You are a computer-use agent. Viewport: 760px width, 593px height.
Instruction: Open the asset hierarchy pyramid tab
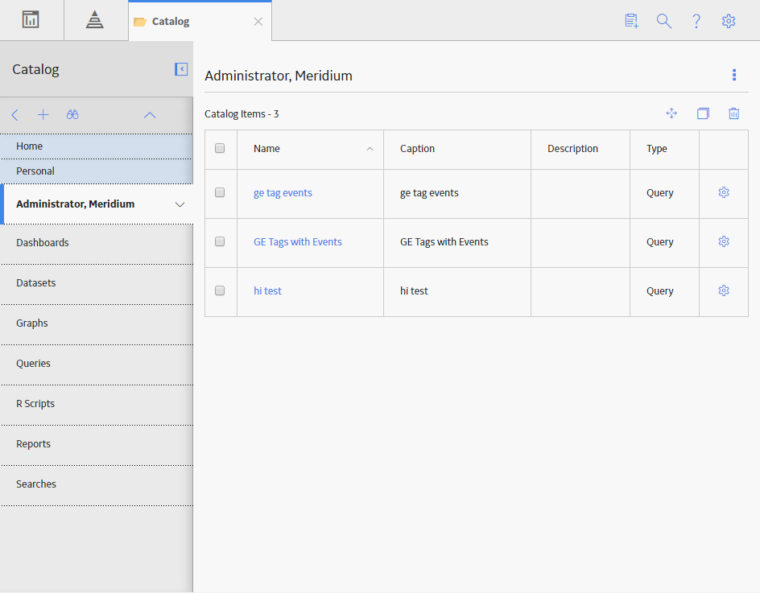tap(94, 20)
